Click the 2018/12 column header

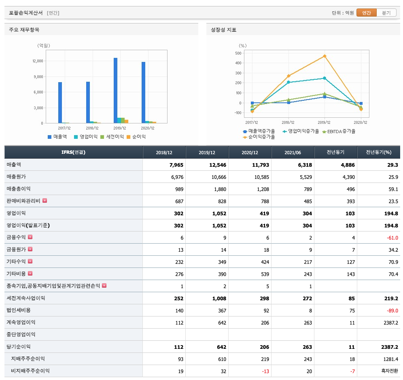pos(164,153)
